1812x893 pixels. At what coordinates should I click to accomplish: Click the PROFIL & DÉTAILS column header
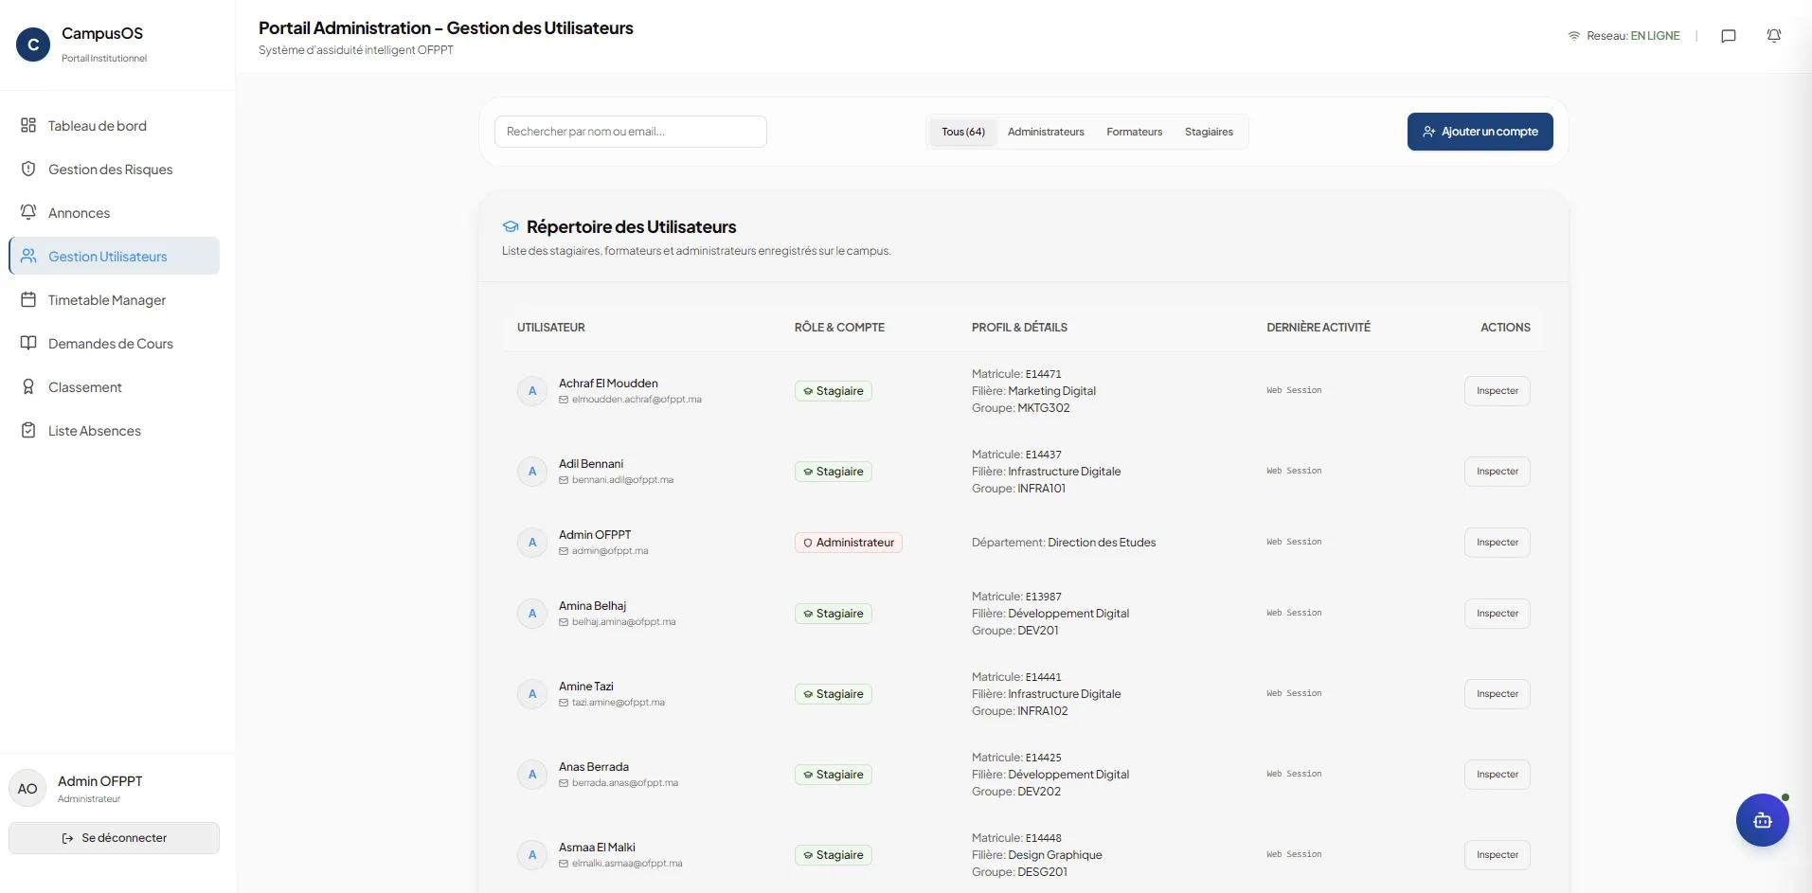tap(1019, 328)
